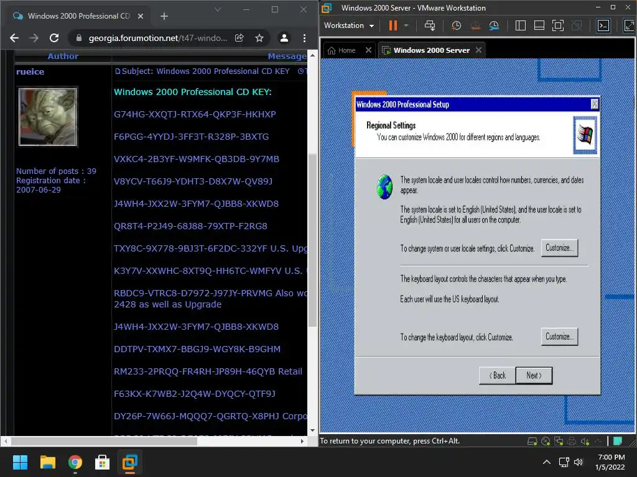Go back in the Chrome browser
The image size is (637, 477).
[x=14, y=38]
